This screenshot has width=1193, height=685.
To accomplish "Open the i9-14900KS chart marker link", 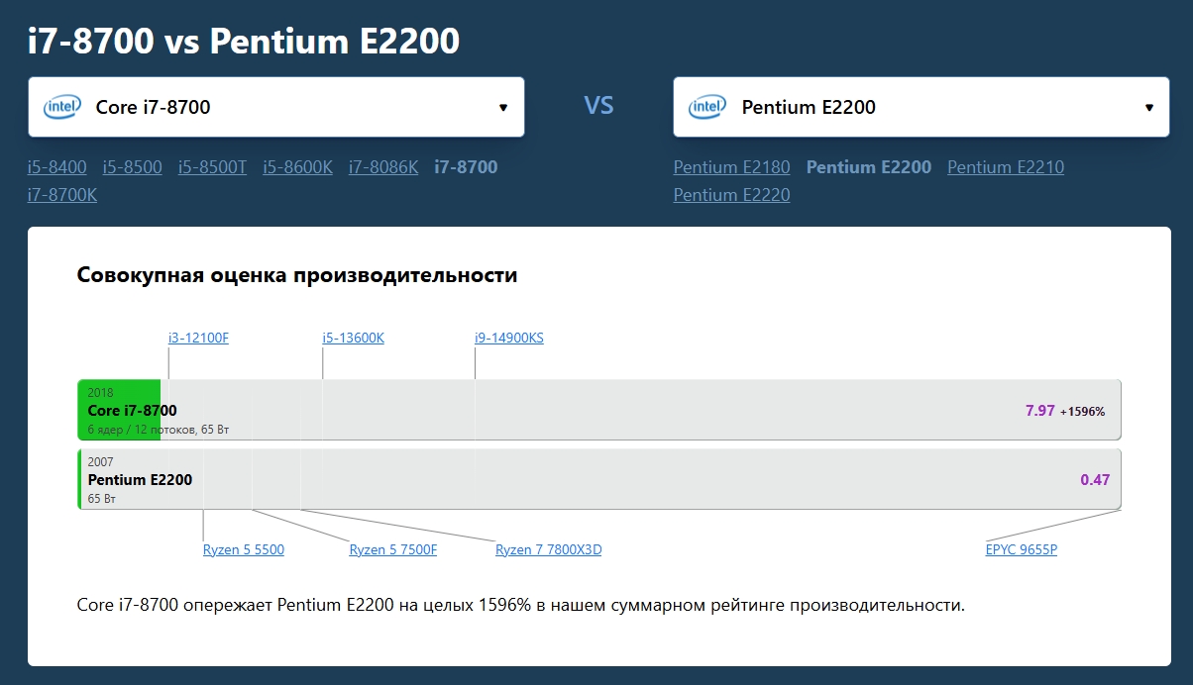I will tap(509, 338).
